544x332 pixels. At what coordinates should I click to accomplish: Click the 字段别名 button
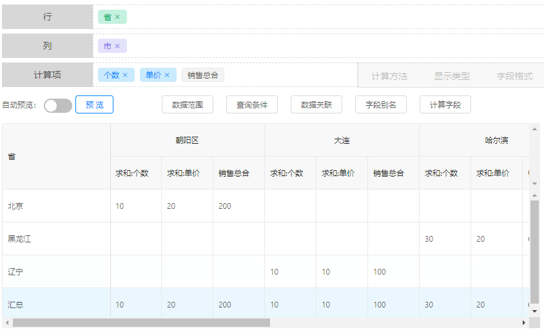tap(381, 104)
